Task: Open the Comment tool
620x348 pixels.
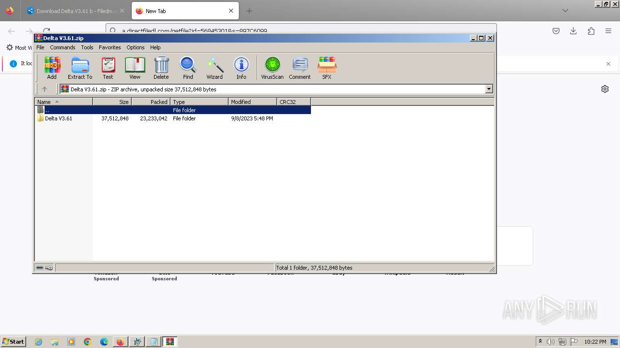Action: pyautogui.click(x=300, y=68)
